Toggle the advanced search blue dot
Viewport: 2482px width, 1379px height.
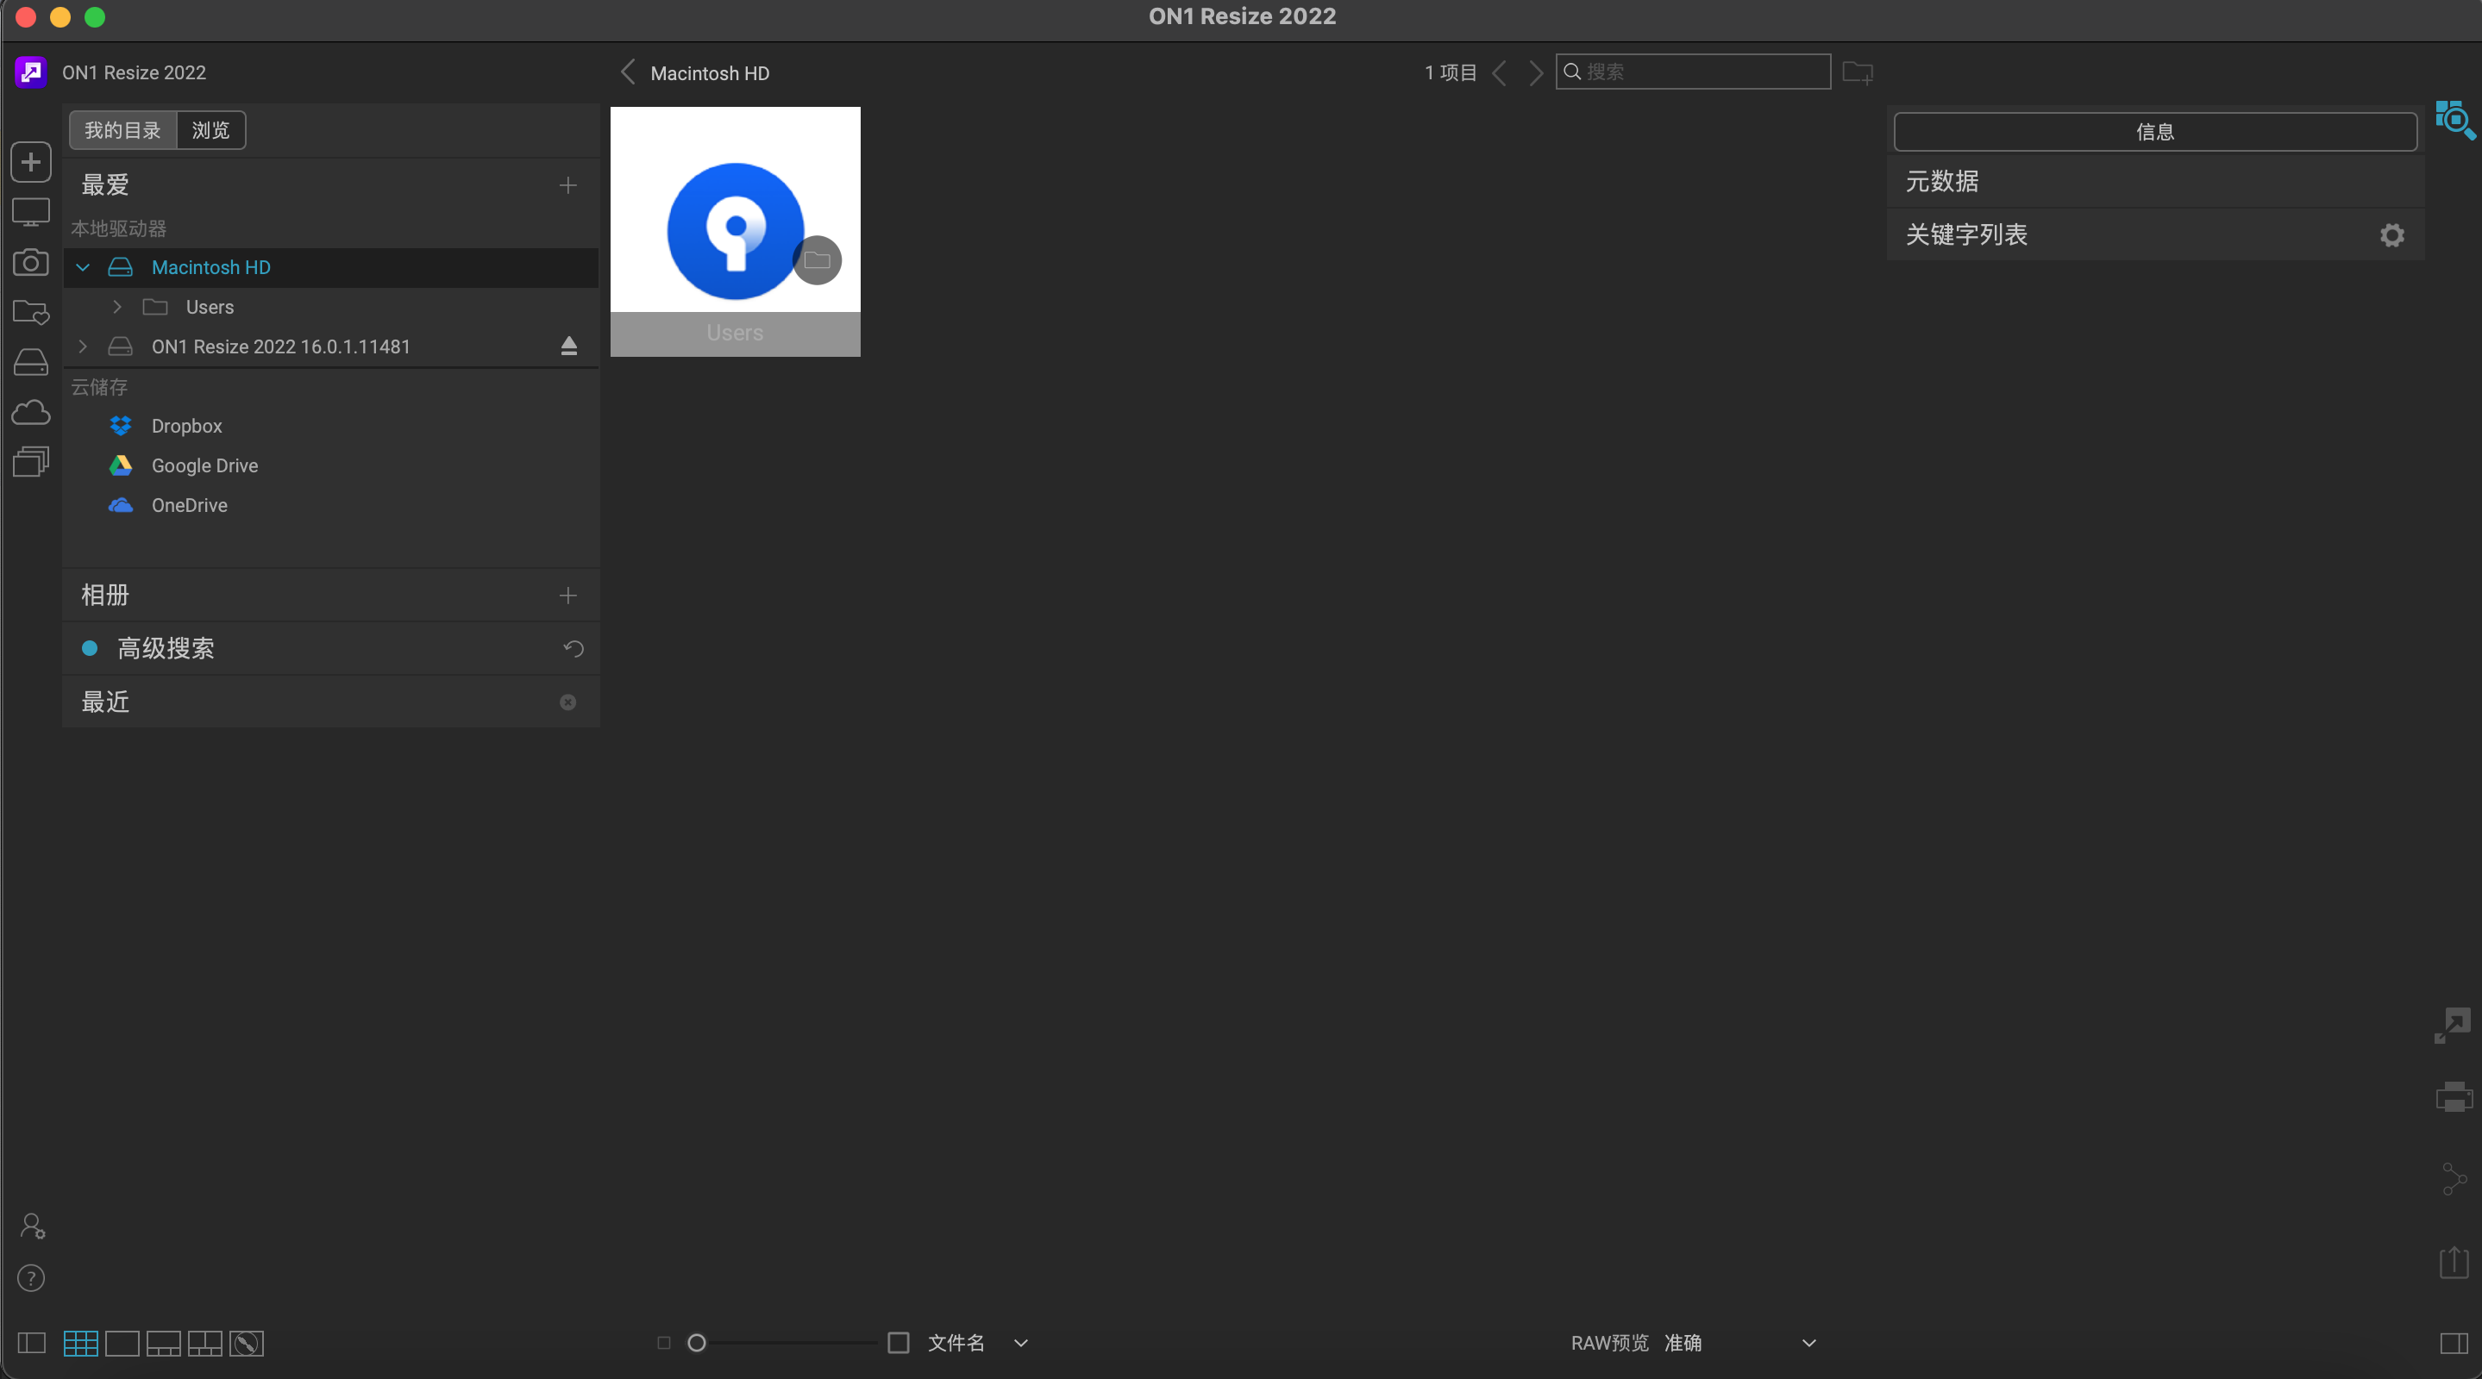click(90, 648)
